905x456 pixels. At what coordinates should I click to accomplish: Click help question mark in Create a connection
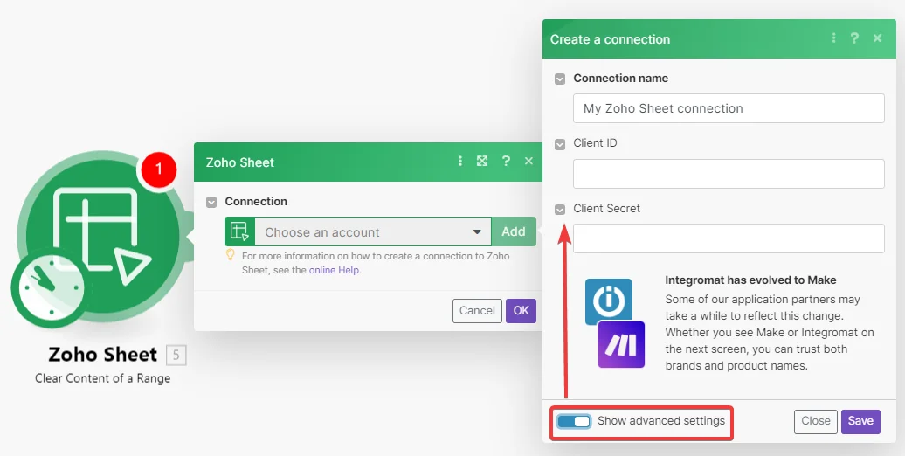(855, 38)
